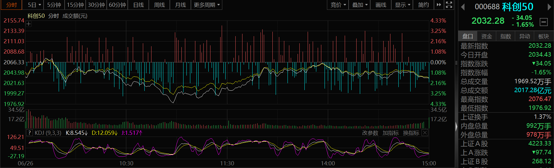Viewport: 554px width, 168px height.
Task: Click 改参数 to edit KDJ parameters
Action: pos(370,133)
